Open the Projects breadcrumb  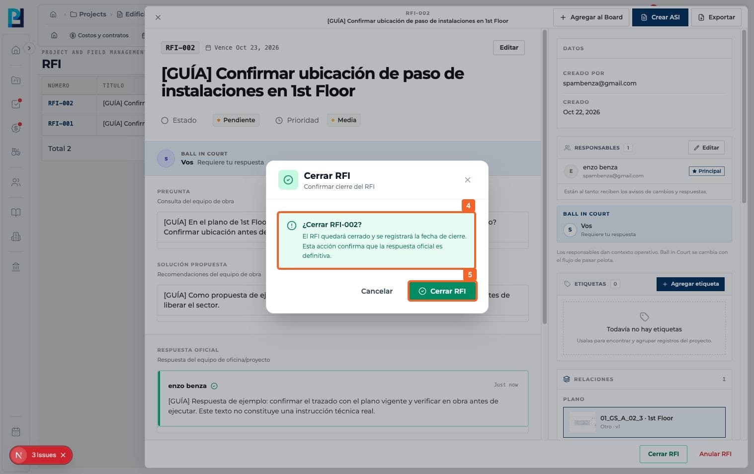88,14
